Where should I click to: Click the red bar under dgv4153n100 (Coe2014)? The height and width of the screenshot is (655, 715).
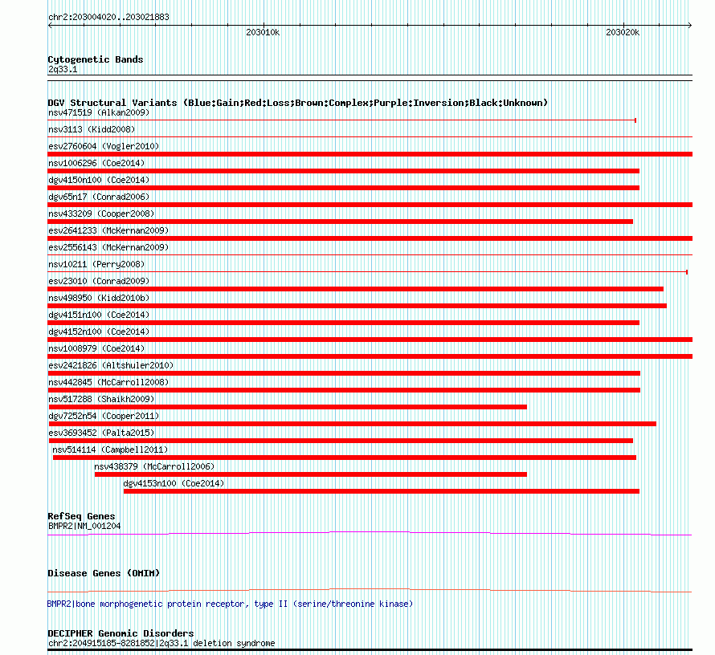pos(382,491)
